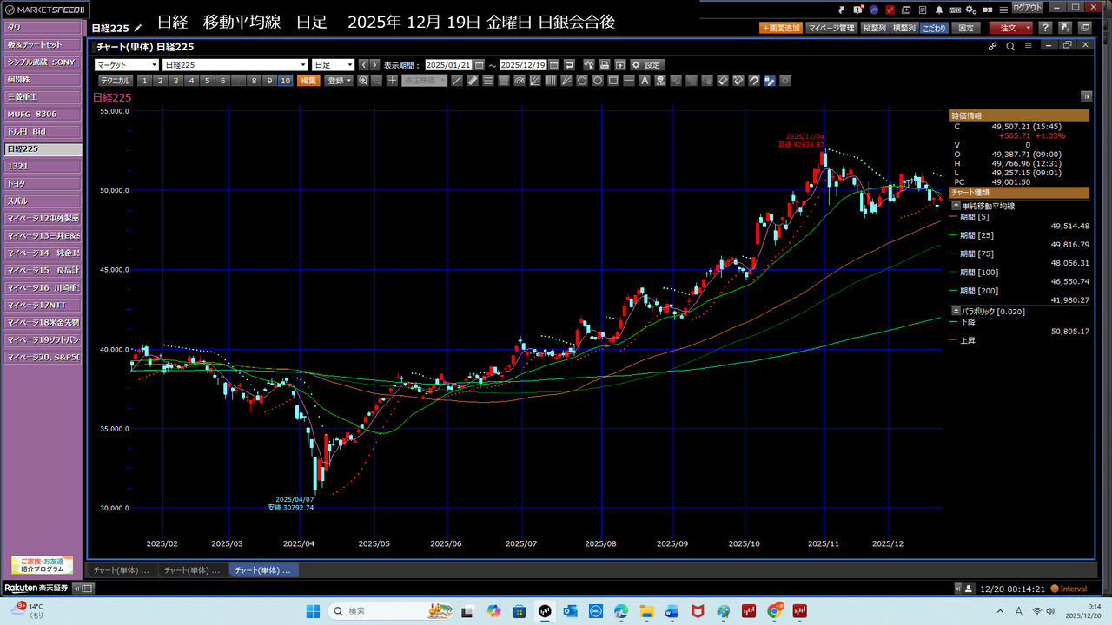
Task: Select the text annotation 'A' tool
Action: click(645, 81)
